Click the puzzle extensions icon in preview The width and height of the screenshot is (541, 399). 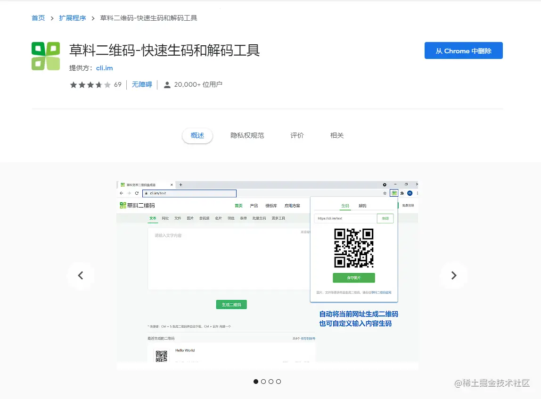click(402, 193)
